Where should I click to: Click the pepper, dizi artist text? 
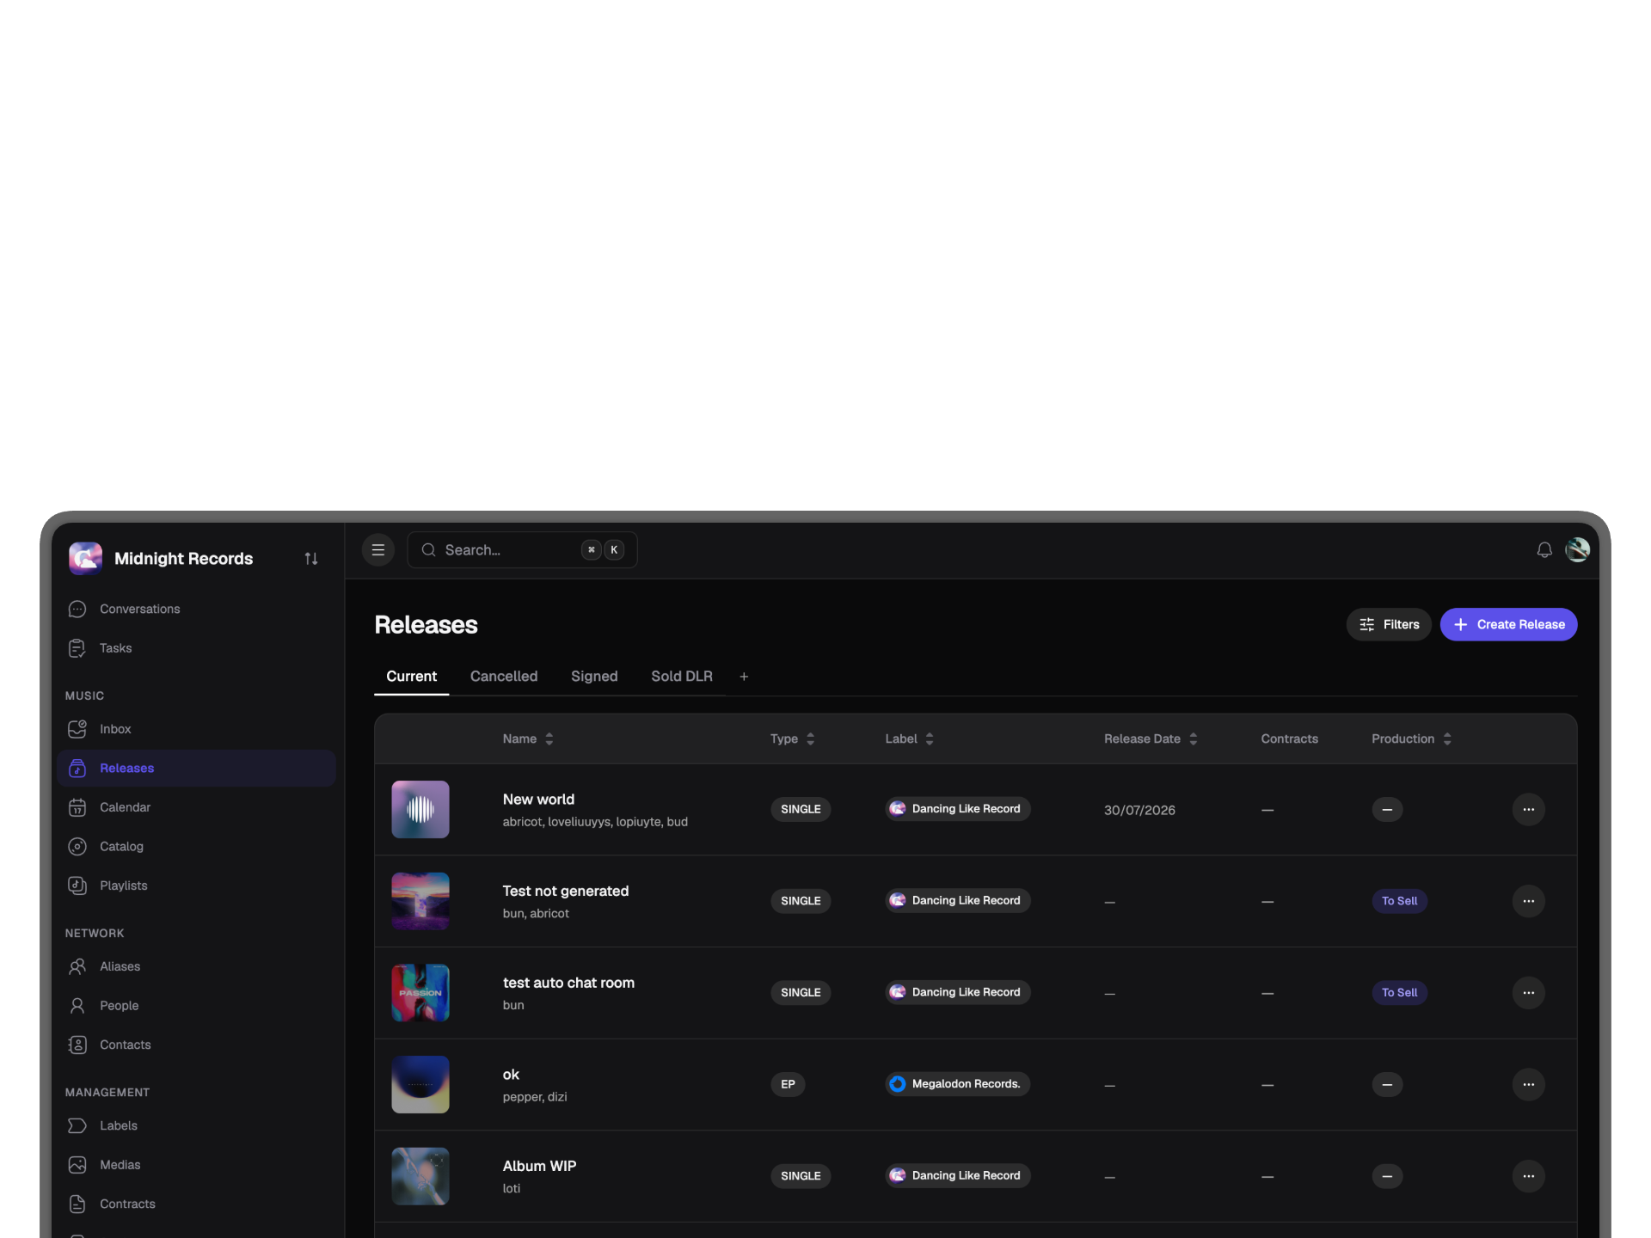click(535, 1097)
